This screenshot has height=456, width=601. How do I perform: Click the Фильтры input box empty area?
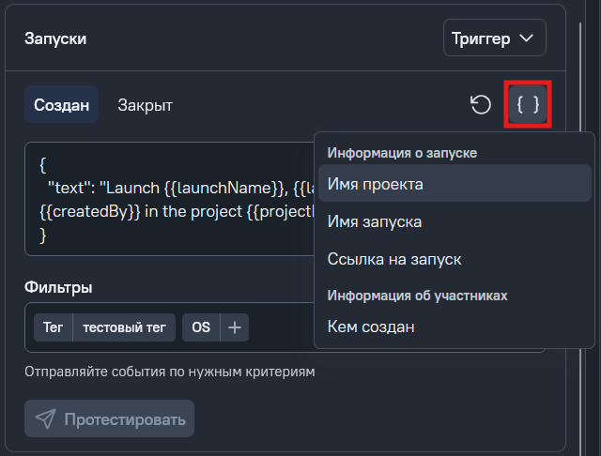pyautogui.click(x=282, y=327)
